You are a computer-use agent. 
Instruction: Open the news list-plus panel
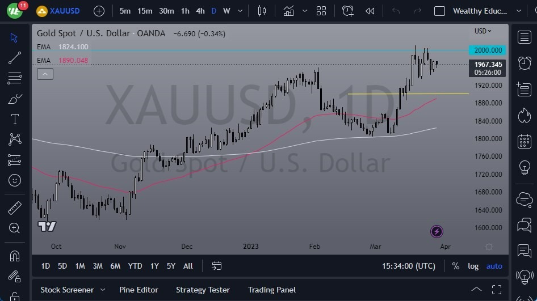[525, 89]
